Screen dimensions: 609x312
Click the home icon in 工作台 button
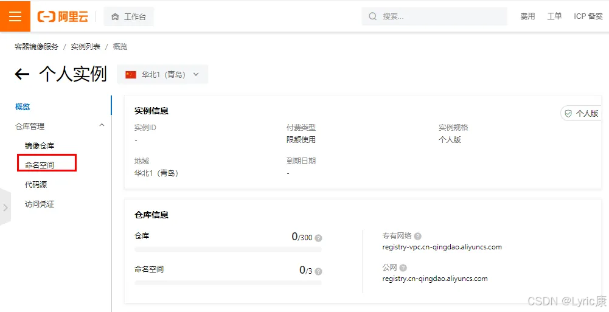click(x=115, y=16)
